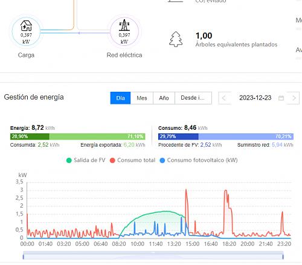Click the 3,5 kW axis label

coord(19,182)
